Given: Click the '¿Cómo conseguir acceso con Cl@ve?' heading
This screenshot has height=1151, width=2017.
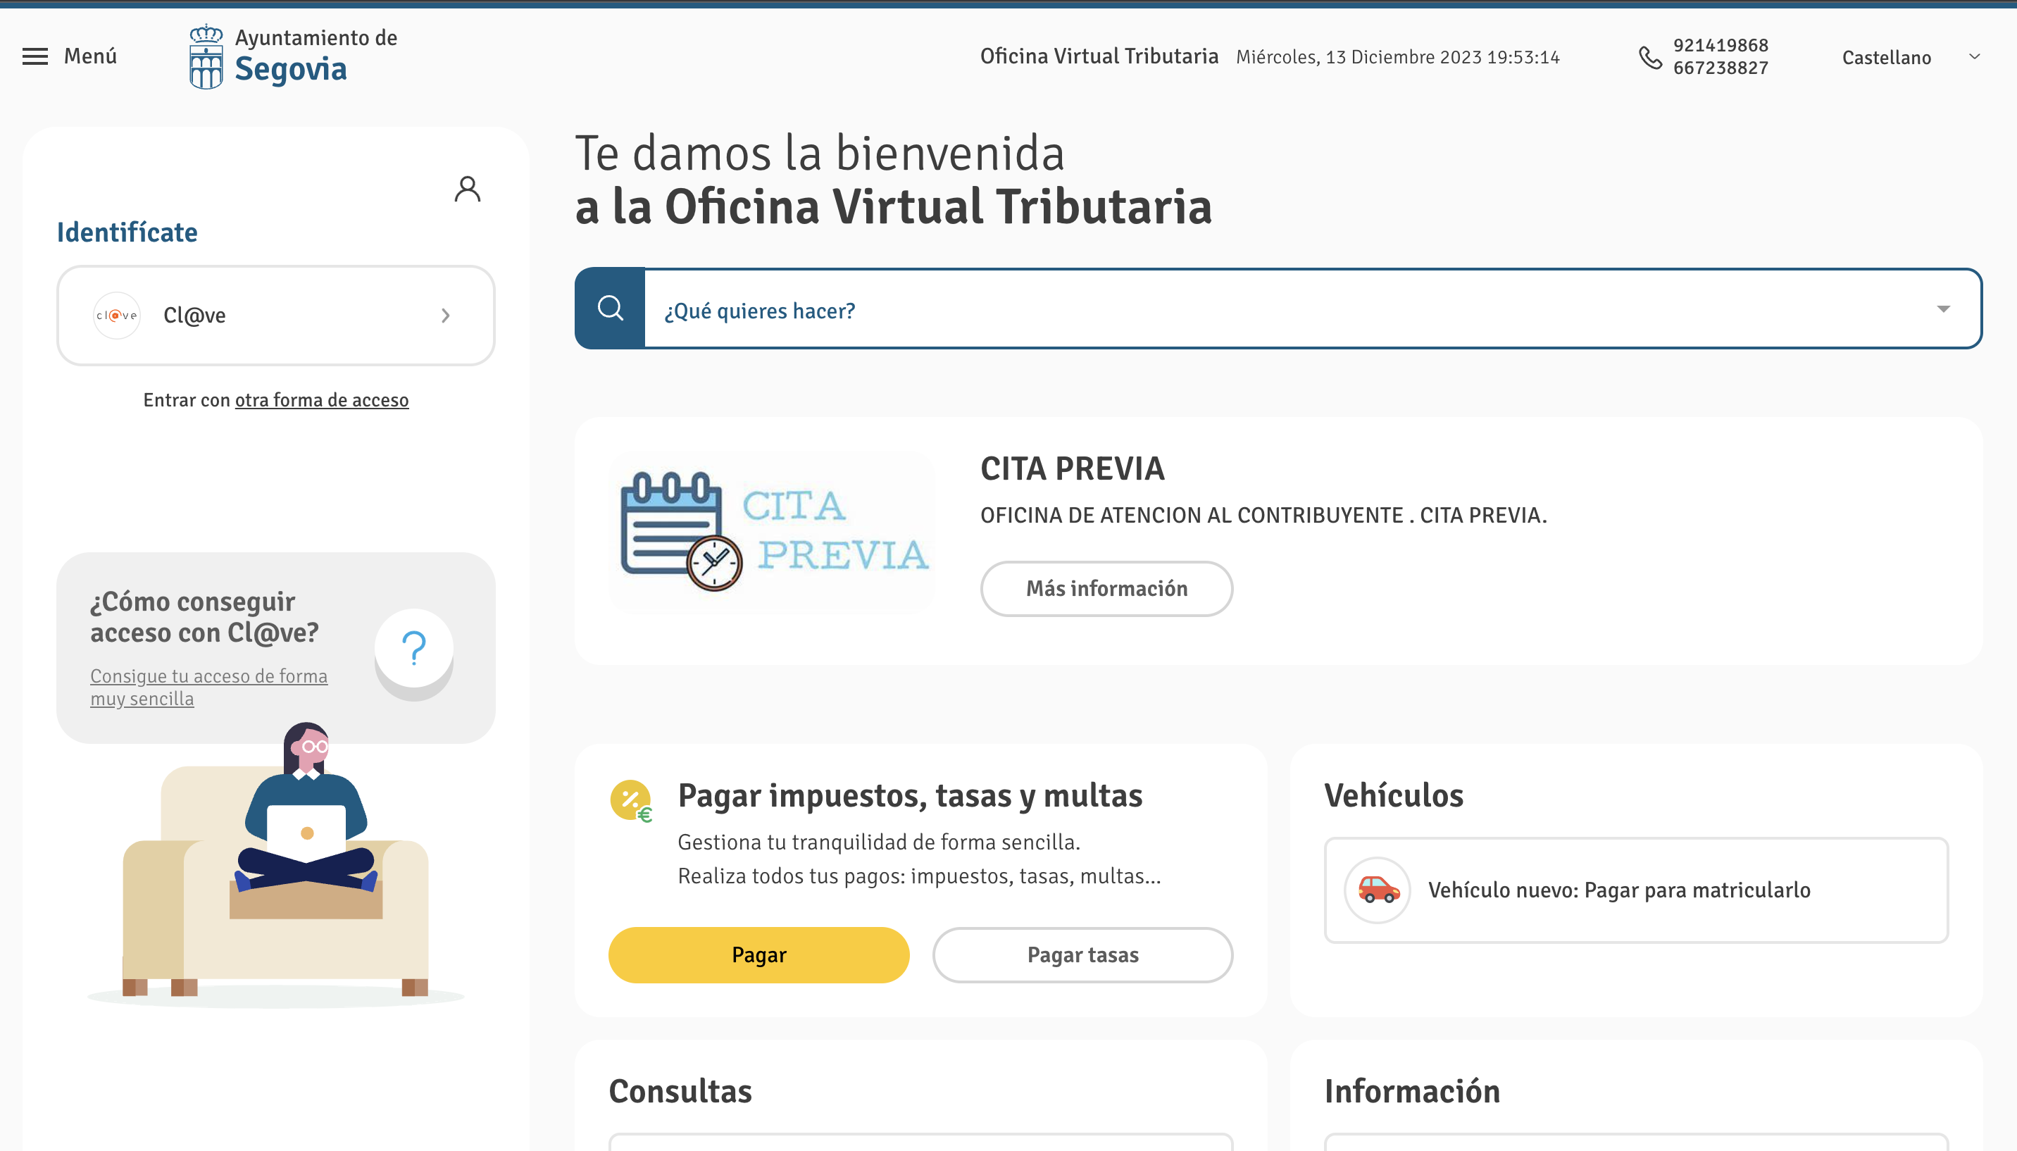Looking at the screenshot, I should click(205, 617).
